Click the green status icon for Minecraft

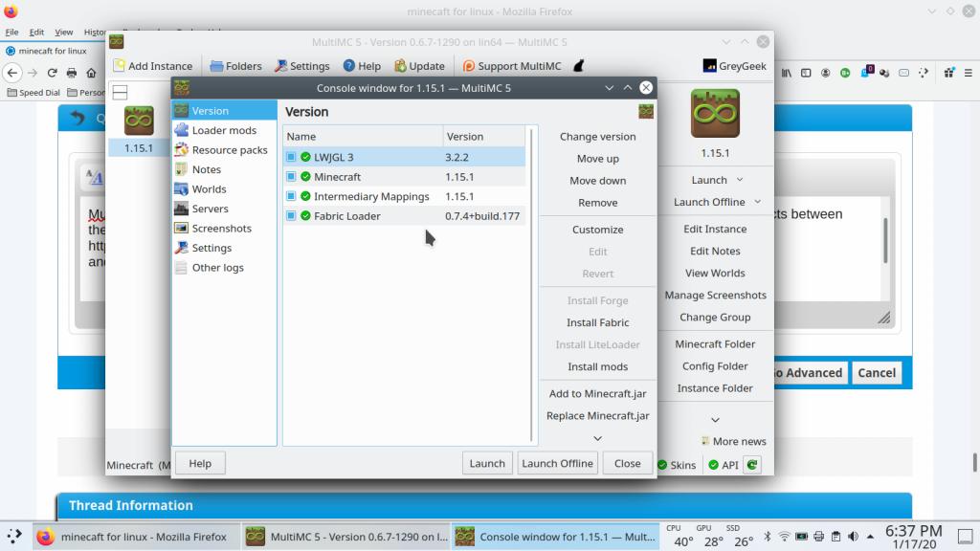point(305,177)
